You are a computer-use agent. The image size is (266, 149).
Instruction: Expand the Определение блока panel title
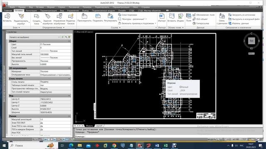pos(53,27)
